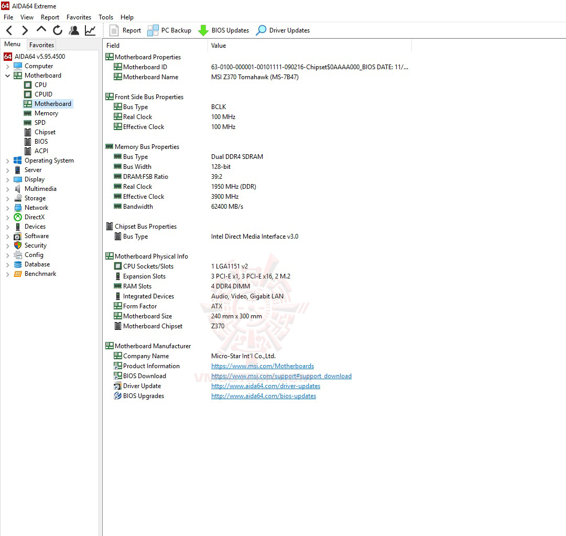This screenshot has height=536, width=566.
Task: Click the Server tower icon
Action: 18,170
